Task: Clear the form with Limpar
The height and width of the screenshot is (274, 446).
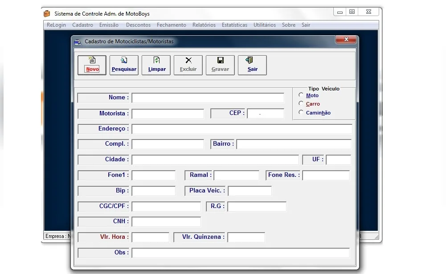Action: point(156,65)
